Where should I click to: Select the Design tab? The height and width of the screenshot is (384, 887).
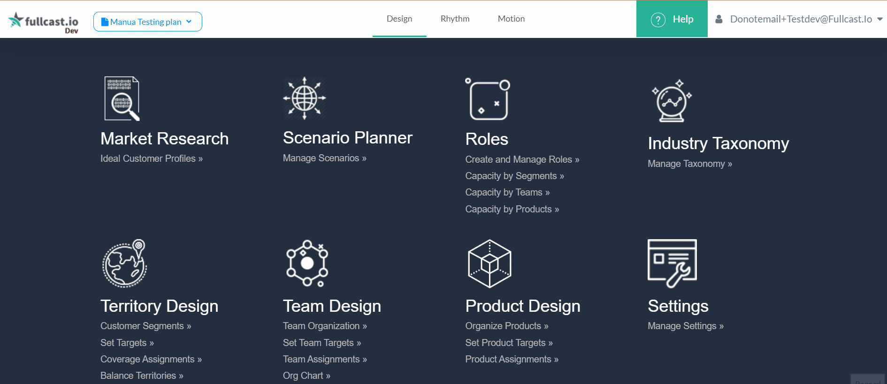[x=399, y=19]
